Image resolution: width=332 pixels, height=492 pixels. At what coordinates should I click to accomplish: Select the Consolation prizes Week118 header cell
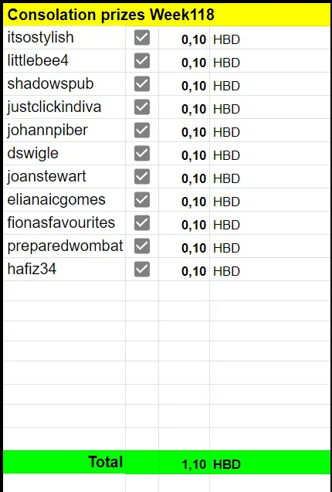point(166,15)
